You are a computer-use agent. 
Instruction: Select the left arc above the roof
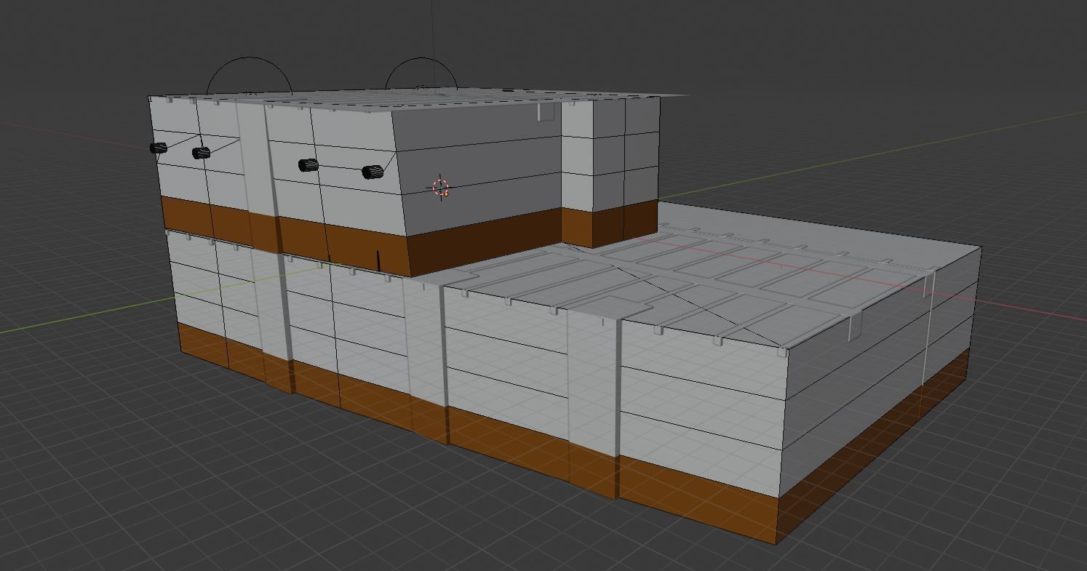[250, 76]
